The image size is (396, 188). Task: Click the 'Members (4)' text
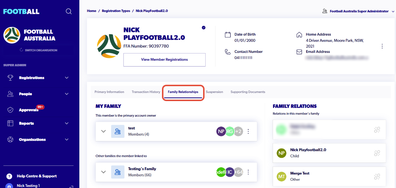click(139, 134)
